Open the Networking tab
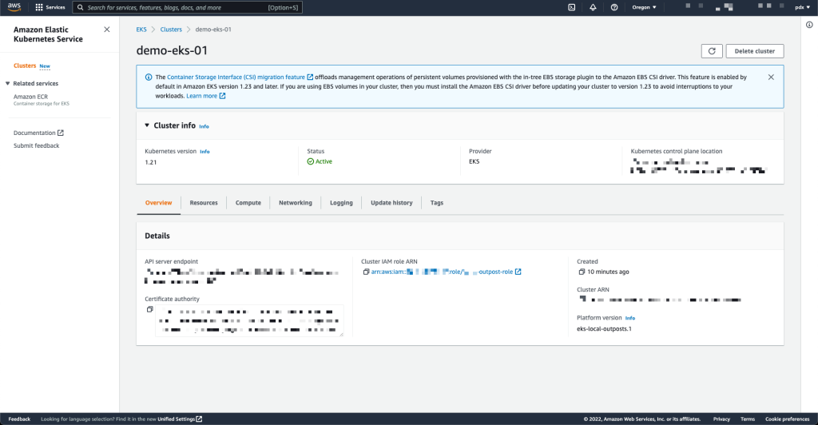Image resolution: width=818 pixels, height=425 pixels. [296, 203]
